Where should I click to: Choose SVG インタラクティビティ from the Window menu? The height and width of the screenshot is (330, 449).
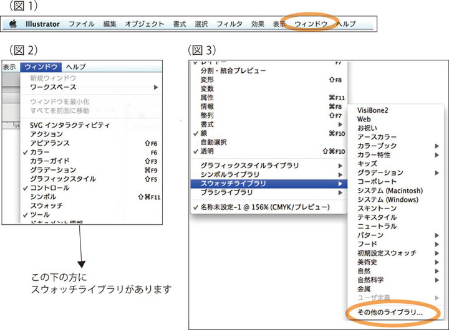coord(91,125)
